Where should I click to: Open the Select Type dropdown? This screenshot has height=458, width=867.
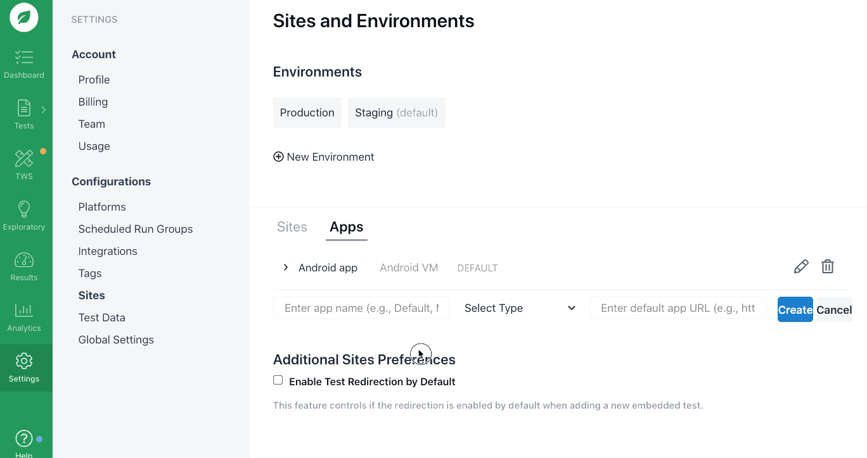[x=520, y=308]
